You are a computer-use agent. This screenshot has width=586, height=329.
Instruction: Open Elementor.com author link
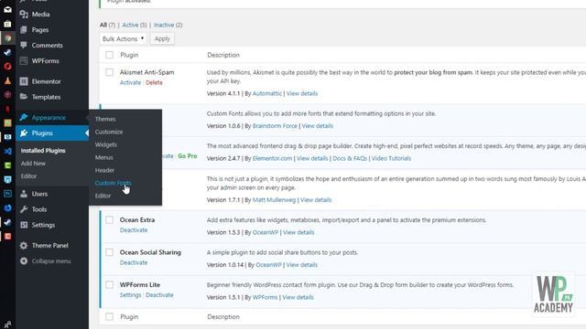coord(272,158)
